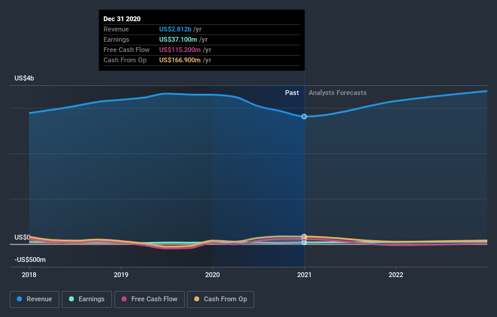Click the 2021 x-axis label
The image size is (497, 317).
click(304, 275)
